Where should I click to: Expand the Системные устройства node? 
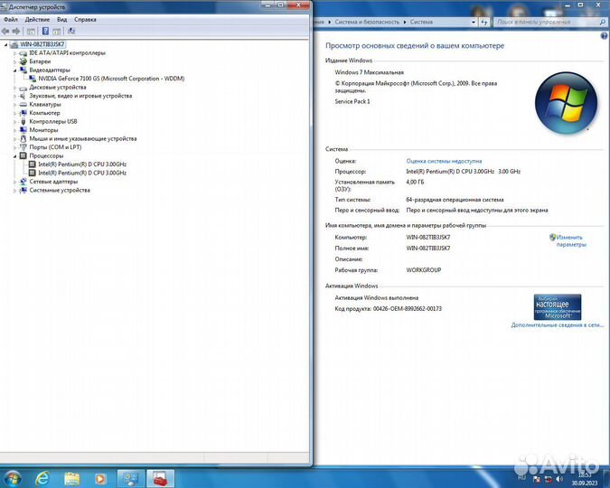[x=14, y=191]
